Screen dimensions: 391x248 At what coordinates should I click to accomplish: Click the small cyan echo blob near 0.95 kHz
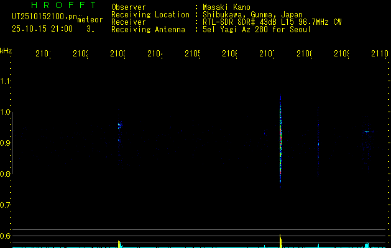[120, 125]
